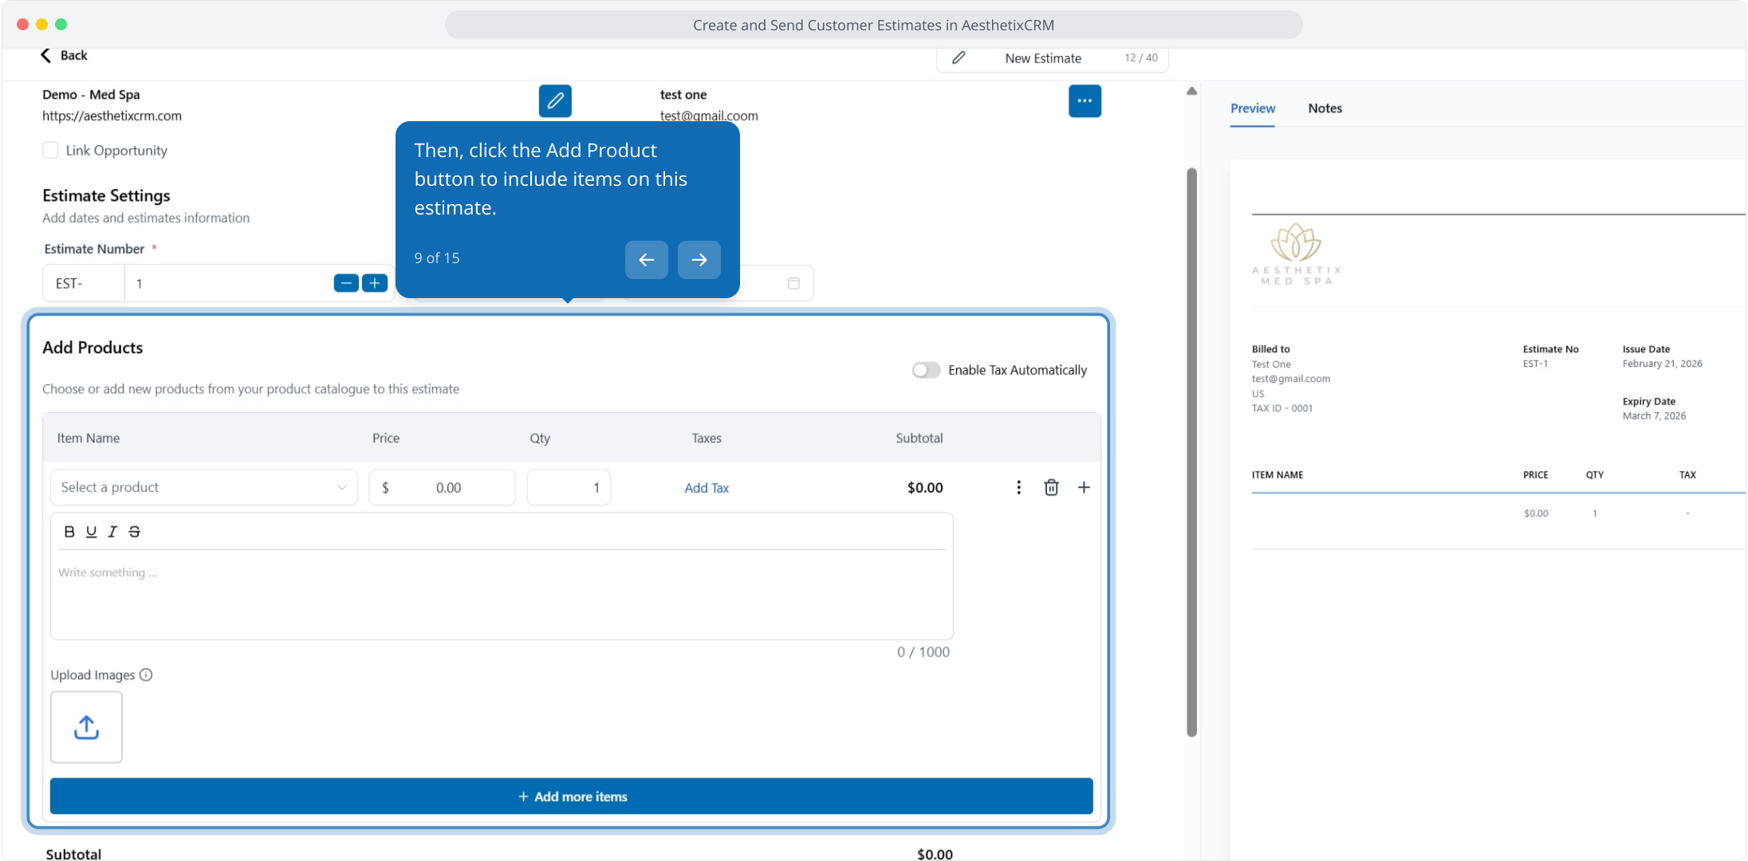
Task: Check the Link Opportunity checkbox
Action: pos(50,151)
